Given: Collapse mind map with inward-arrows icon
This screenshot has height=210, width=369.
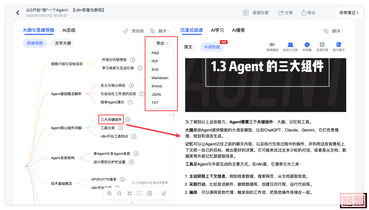Looking at the screenshot, I should coord(129,193).
